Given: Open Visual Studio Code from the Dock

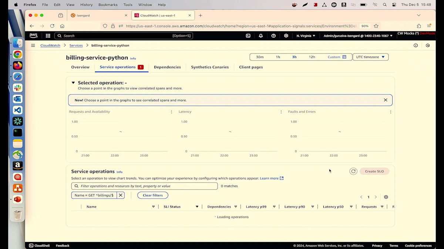Looking at the screenshot, I should 17,110.
